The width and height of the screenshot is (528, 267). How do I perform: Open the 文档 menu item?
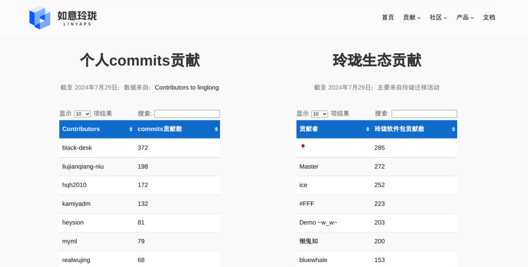tap(489, 18)
